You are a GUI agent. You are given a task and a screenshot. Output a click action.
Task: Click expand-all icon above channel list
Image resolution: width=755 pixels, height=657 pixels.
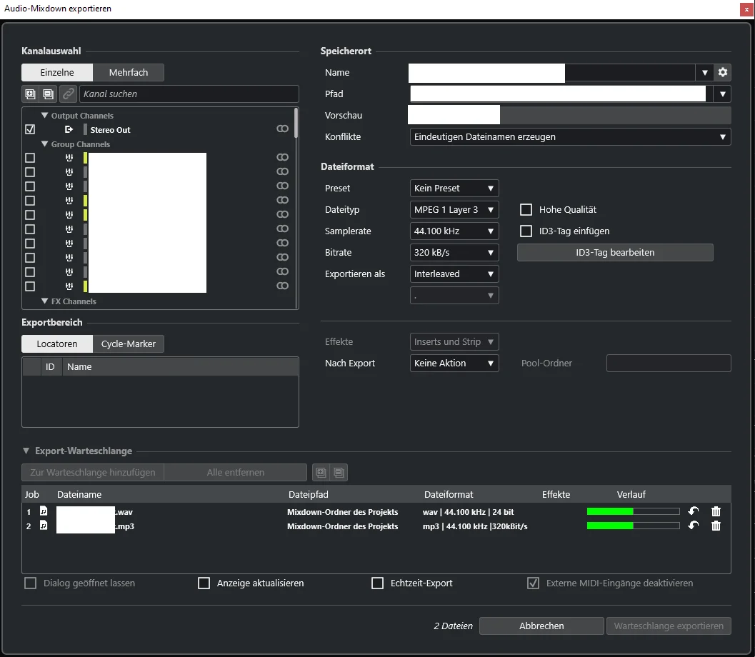(30, 94)
